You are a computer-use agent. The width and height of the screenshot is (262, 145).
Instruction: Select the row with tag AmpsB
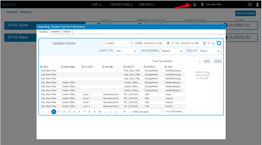(112, 102)
